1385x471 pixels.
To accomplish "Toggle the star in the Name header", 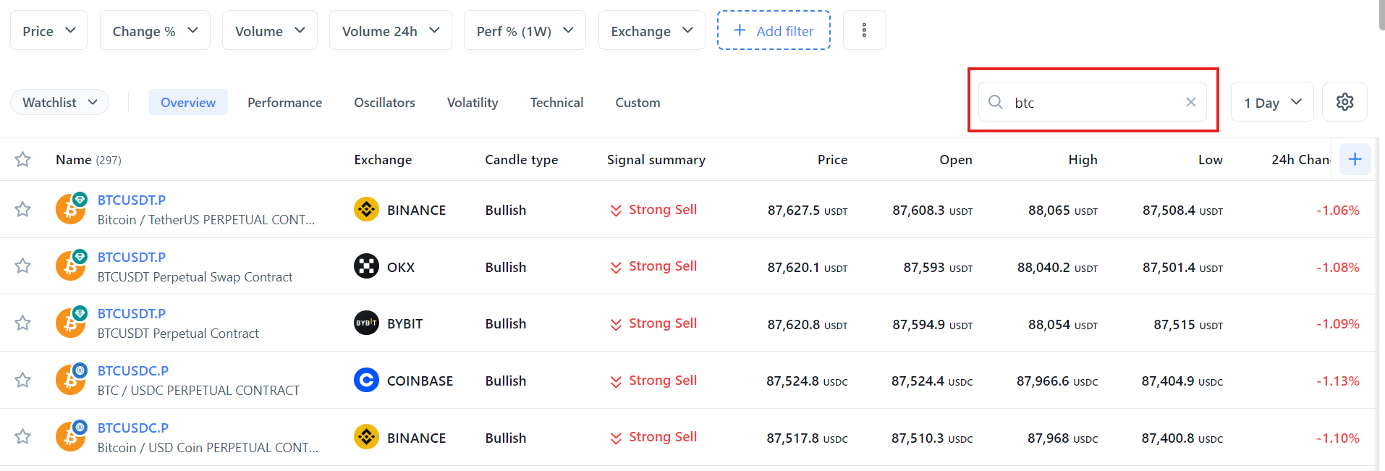I will point(23,159).
